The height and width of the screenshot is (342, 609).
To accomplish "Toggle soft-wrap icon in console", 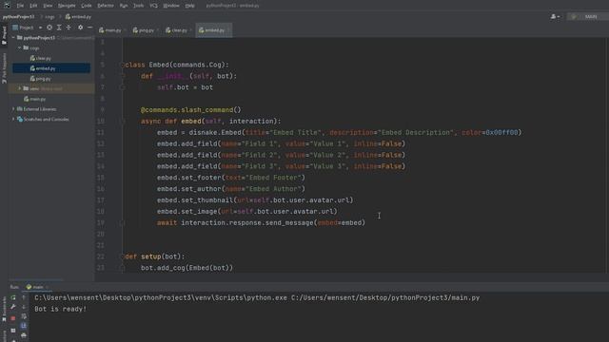I will [24, 316].
